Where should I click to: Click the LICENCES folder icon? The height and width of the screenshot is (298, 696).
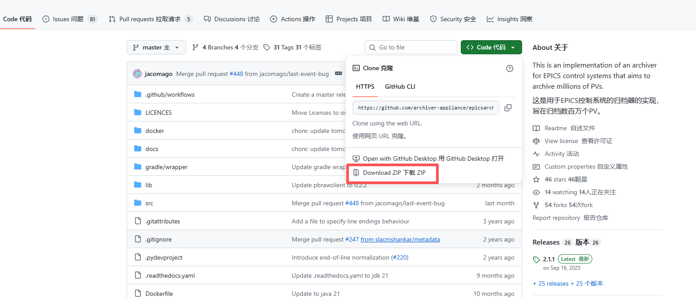pyautogui.click(x=138, y=112)
